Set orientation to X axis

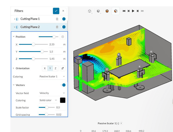(x=45, y=68)
